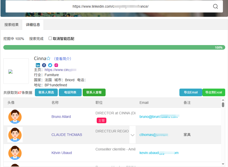Image resolution: width=228 pixels, height=167 pixels.
Task: Click CLAUDE THOMAS's avatar
Action: pyautogui.click(x=15, y=135)
